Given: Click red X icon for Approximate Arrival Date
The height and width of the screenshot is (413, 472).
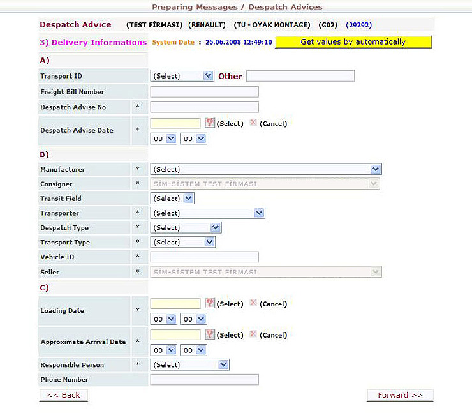Looking at the screenshot, I should (253, 334).
